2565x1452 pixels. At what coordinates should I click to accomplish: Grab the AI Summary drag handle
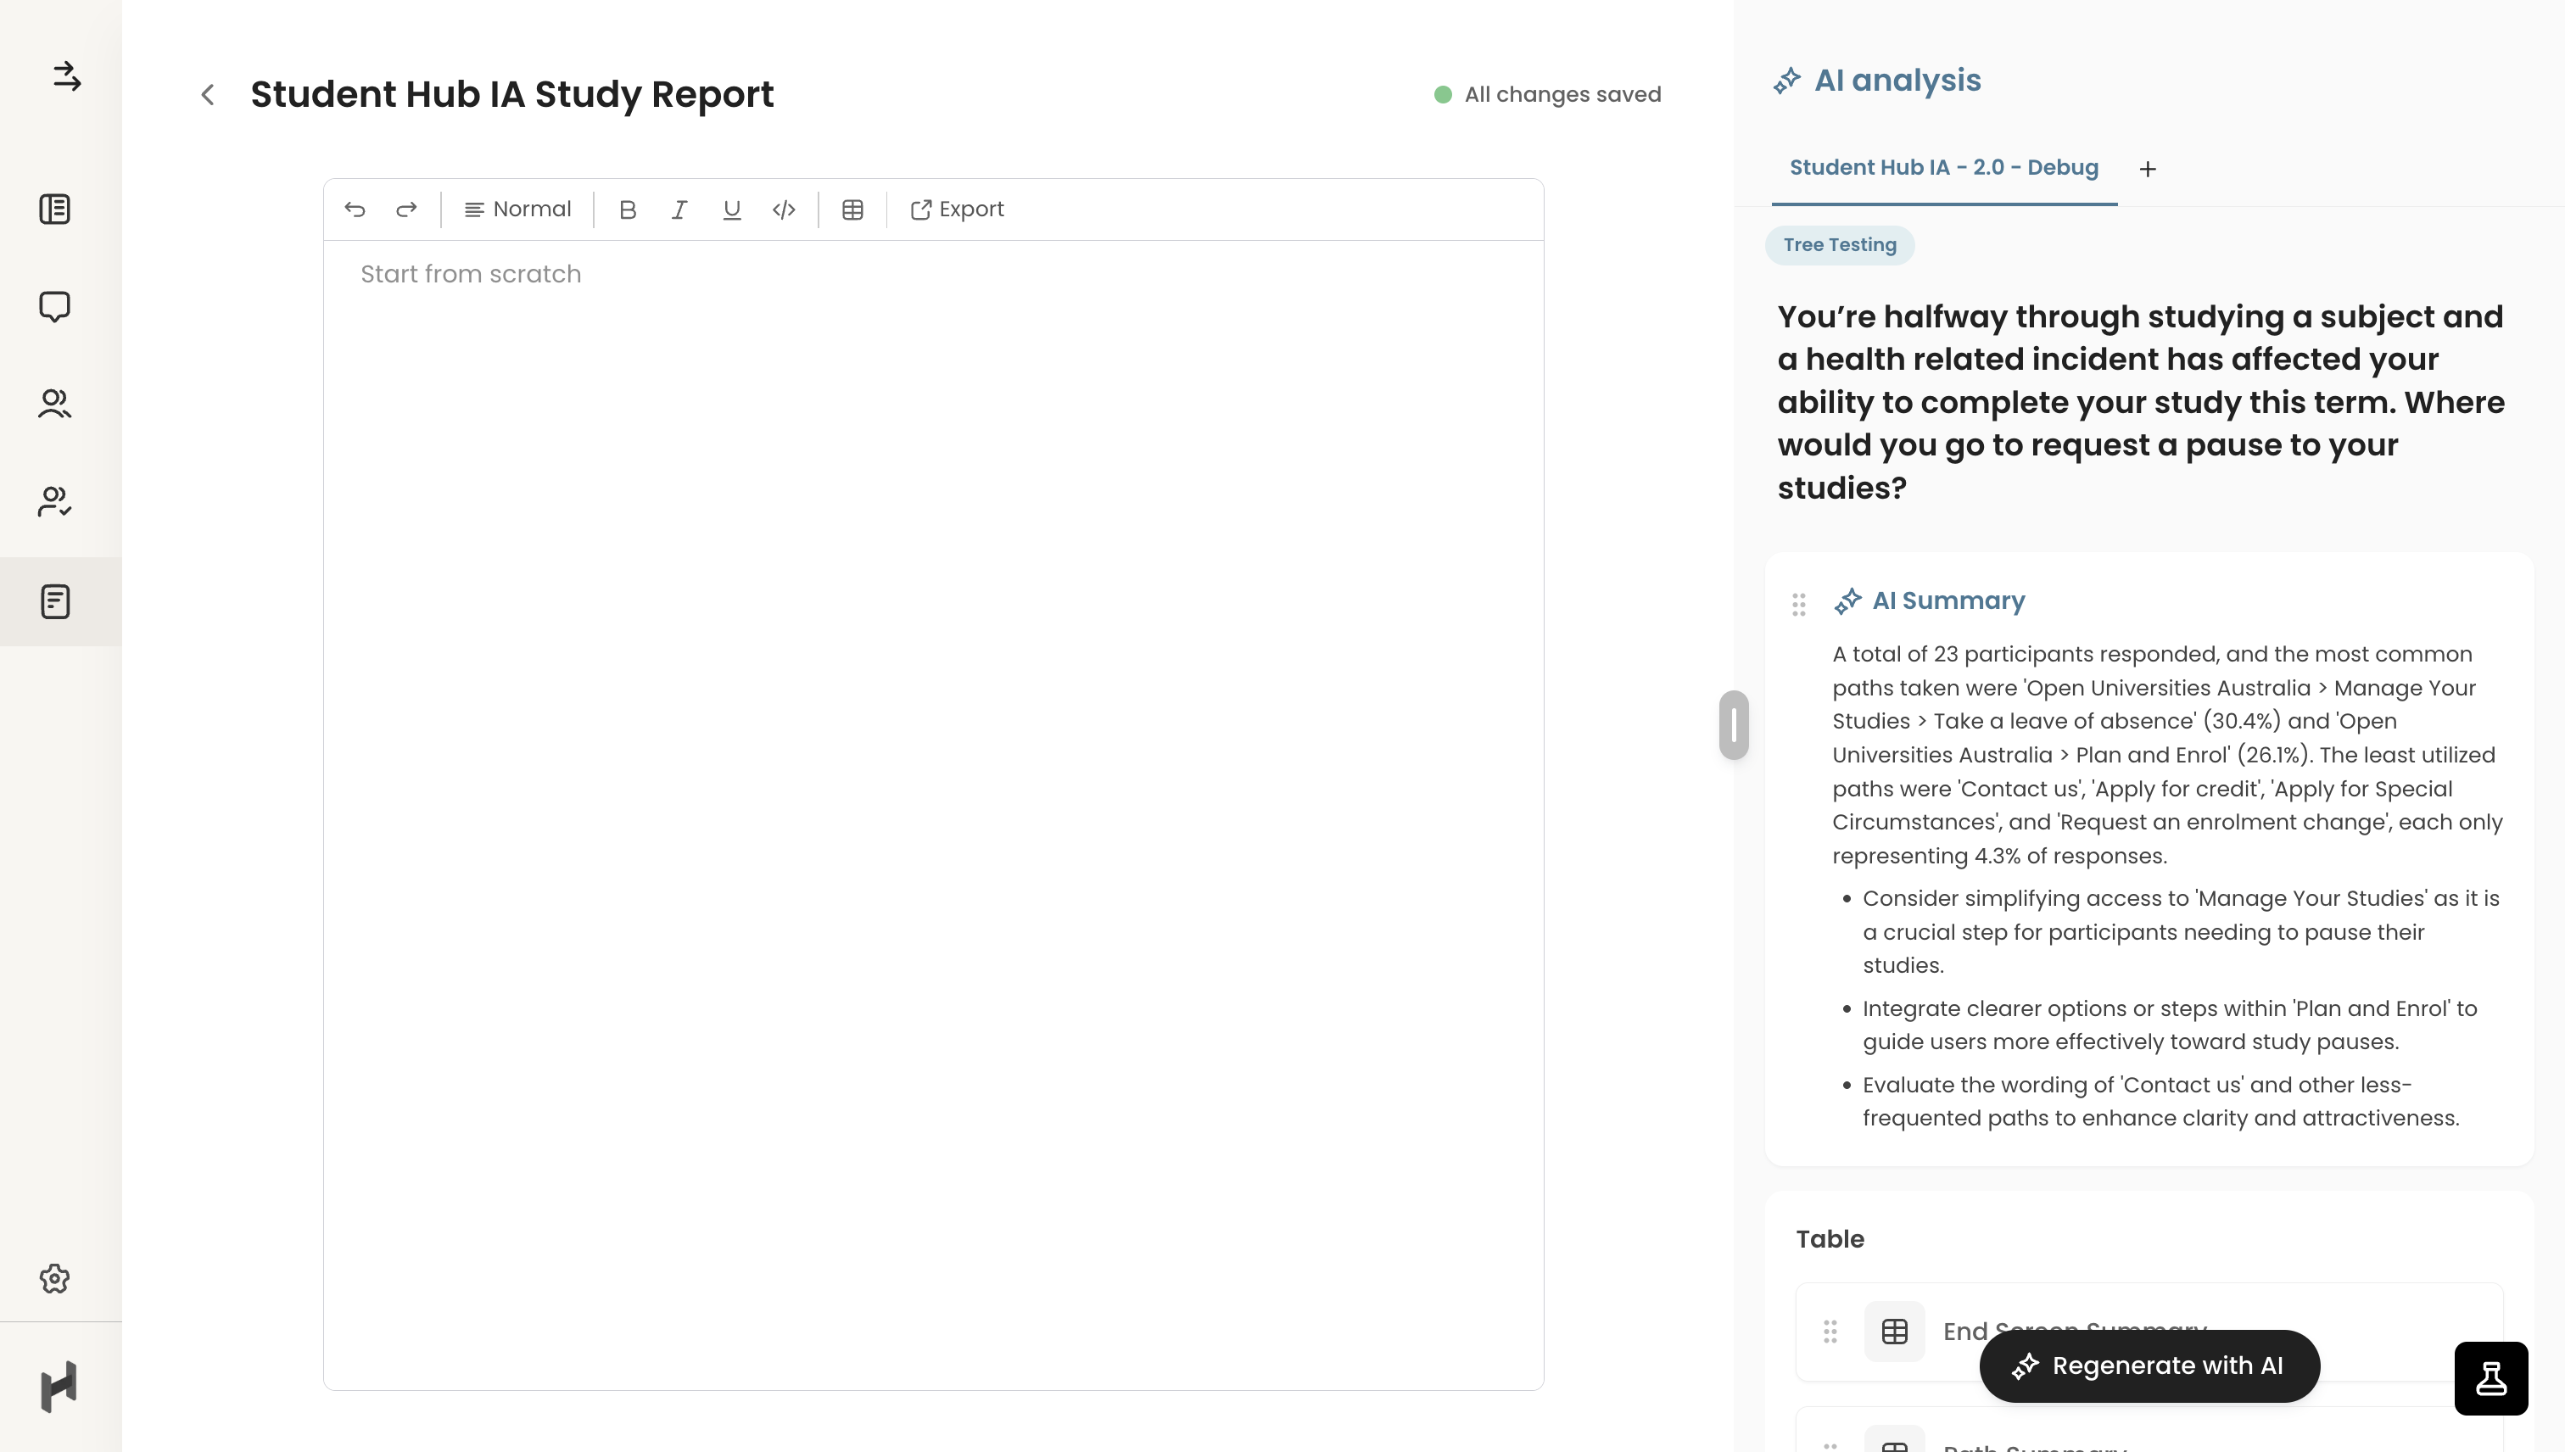pos(1798,605)
